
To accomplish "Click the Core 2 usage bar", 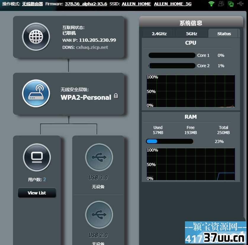I will [172, 66].
